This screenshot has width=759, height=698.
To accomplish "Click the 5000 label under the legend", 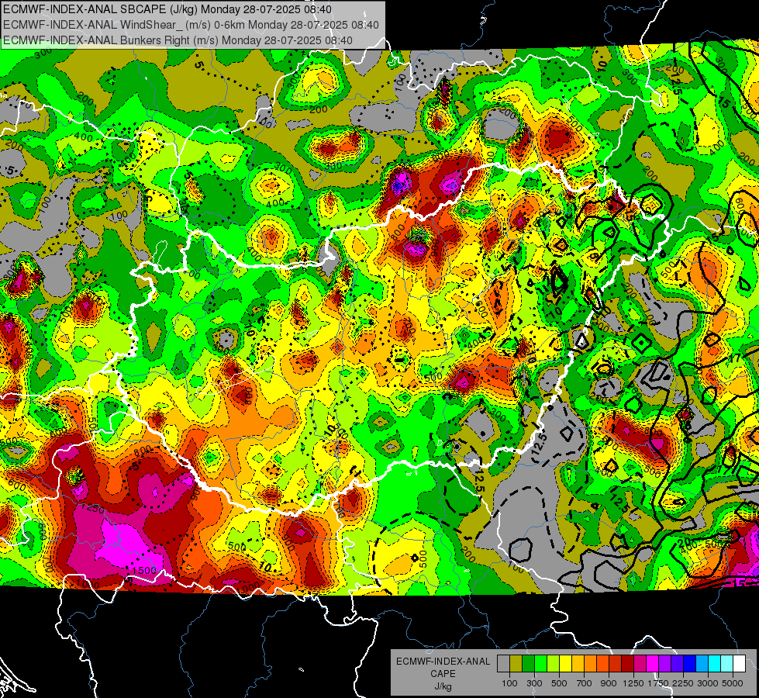I will [733, 683].
